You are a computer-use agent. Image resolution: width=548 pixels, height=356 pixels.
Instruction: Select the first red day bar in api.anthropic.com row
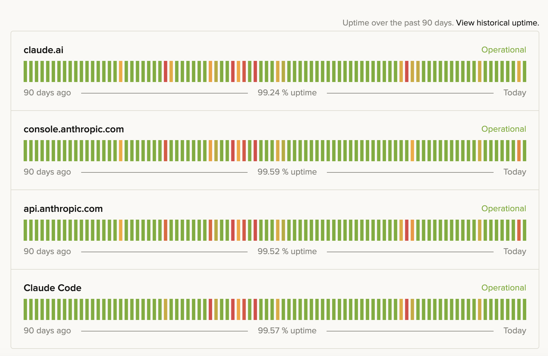(165, 230)
